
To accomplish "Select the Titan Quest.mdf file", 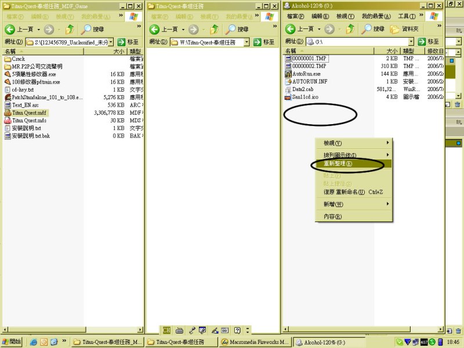I will pyautogui.click(x=29, y=113).
